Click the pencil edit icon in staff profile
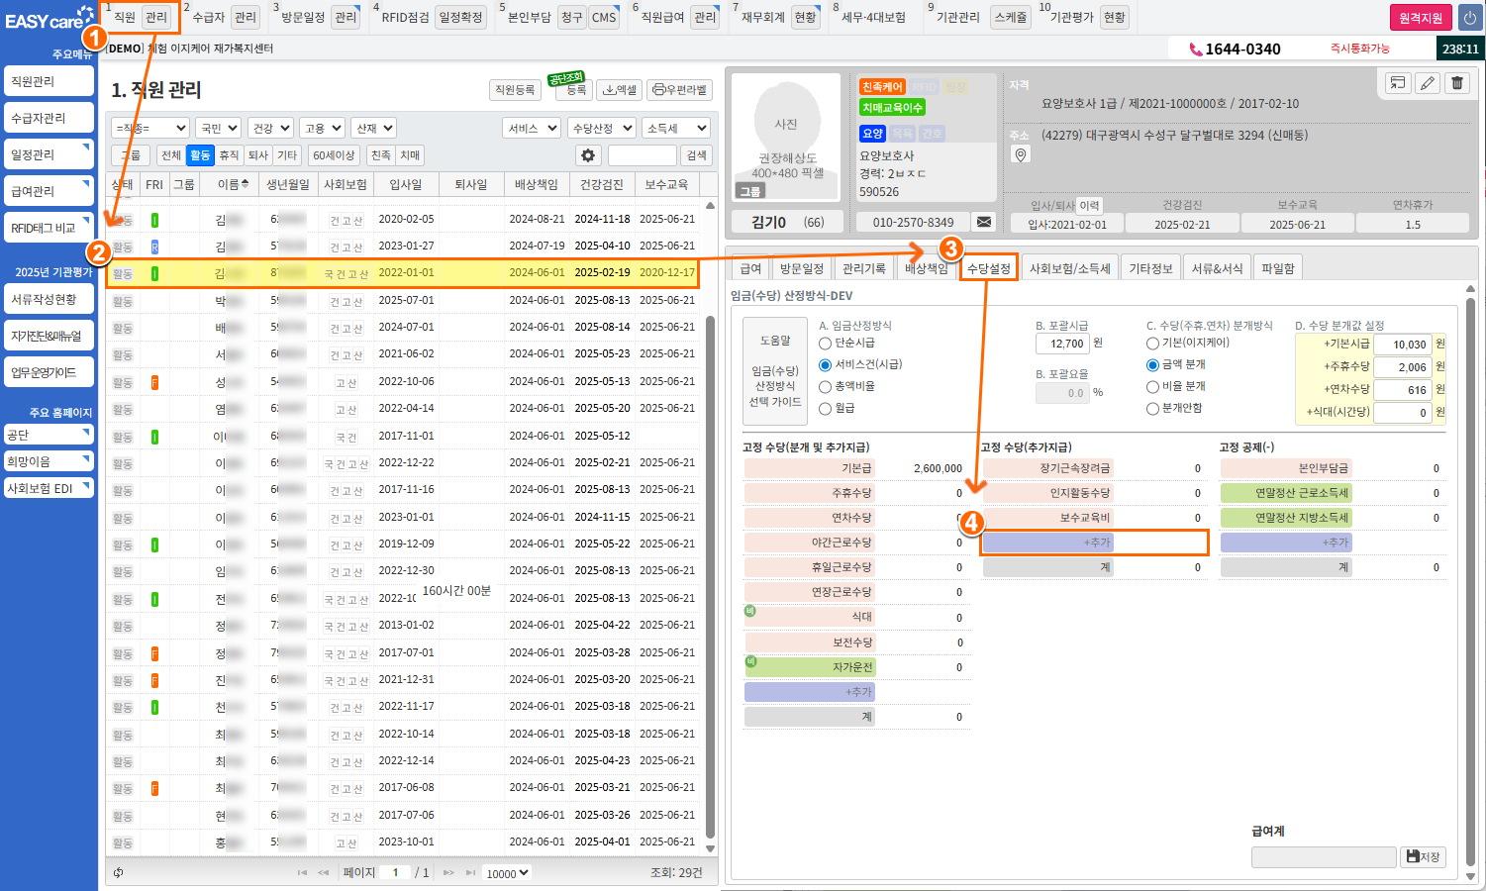This screenshot has width=1486, height=891. (1428, 83)
